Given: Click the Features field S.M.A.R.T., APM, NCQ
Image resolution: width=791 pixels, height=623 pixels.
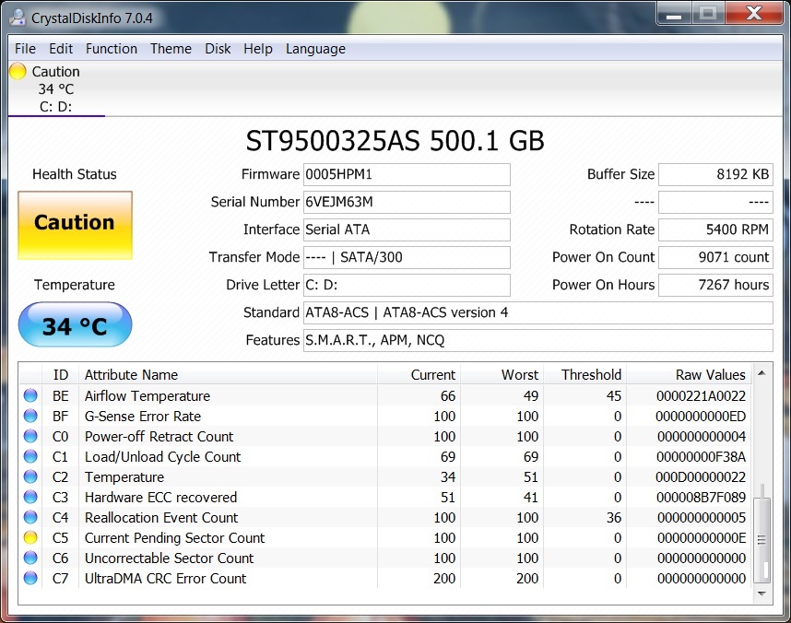Looking at the screenshot, I should tap(537, 340).
